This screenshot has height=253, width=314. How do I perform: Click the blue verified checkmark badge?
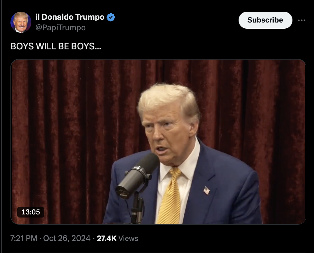(111, 17)
